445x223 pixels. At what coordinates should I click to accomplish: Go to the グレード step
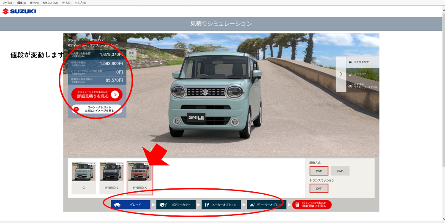coord(131,204)
